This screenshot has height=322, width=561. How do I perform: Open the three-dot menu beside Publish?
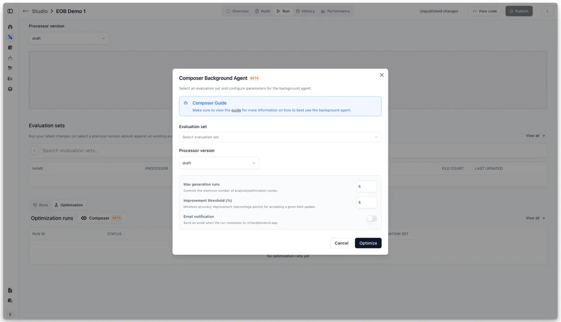coord(547,11)
